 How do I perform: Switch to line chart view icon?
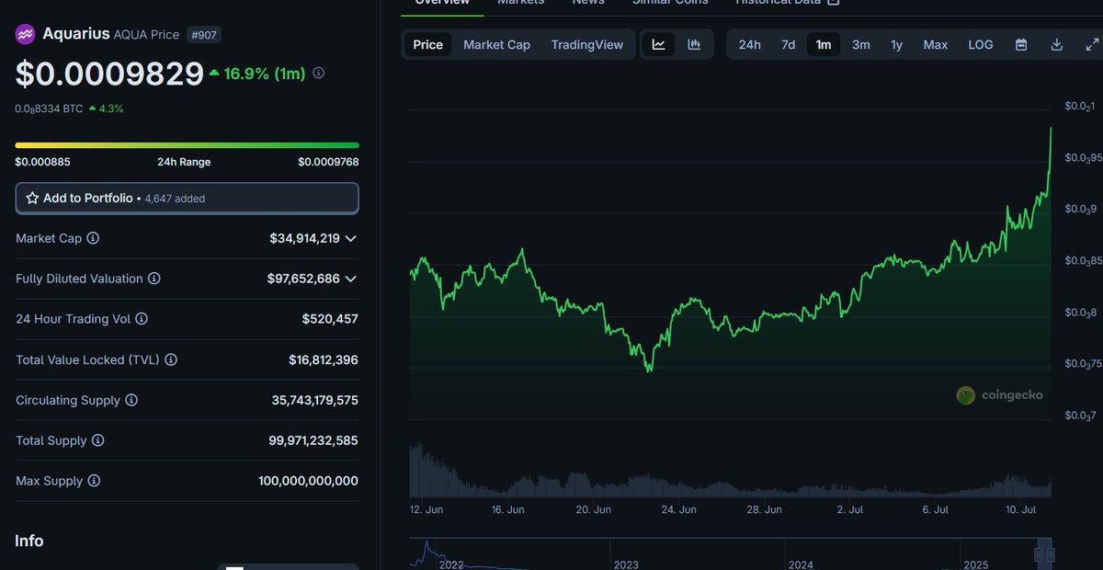[x=659, y=44]
